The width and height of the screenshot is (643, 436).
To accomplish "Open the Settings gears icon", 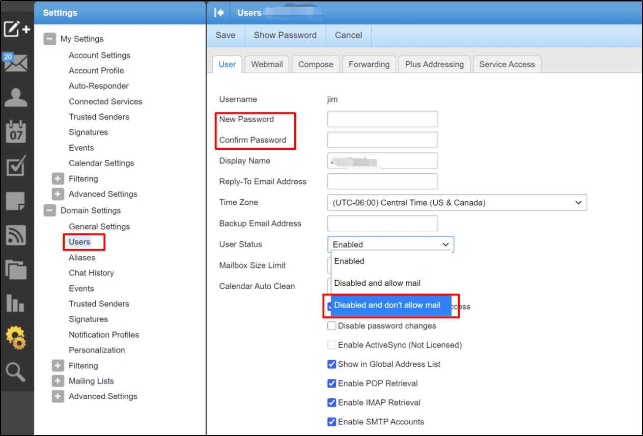I will (x=16, y=337).
